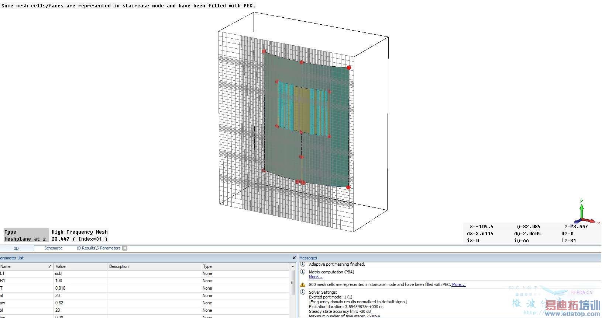602x318 pixels.
Task: Click 'Excited port mode: 1 (1)' line
Action: pyautogui.click(x=330, y=297)
